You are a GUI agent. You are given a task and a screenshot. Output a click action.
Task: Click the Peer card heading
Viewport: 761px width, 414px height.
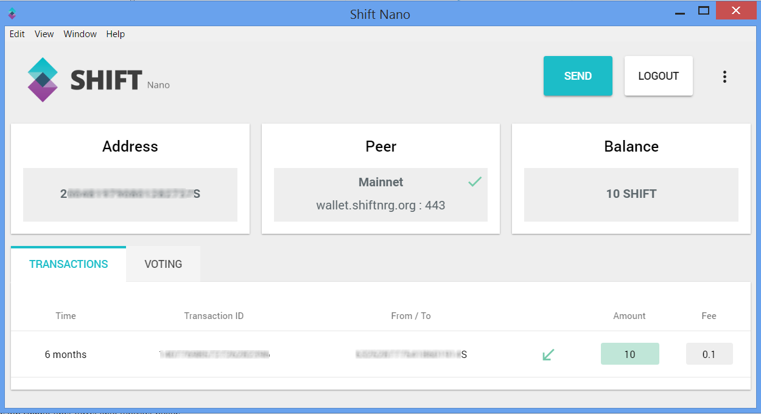click(x=381, y=147)
